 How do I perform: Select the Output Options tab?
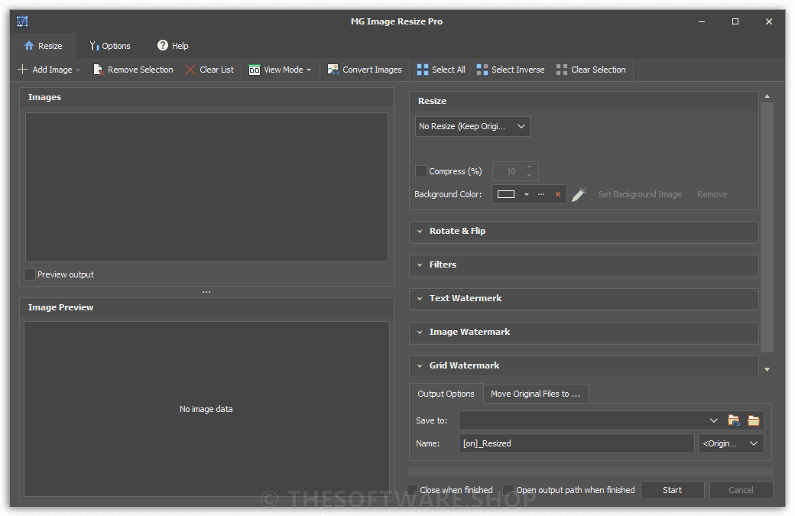tap(446, 394)
